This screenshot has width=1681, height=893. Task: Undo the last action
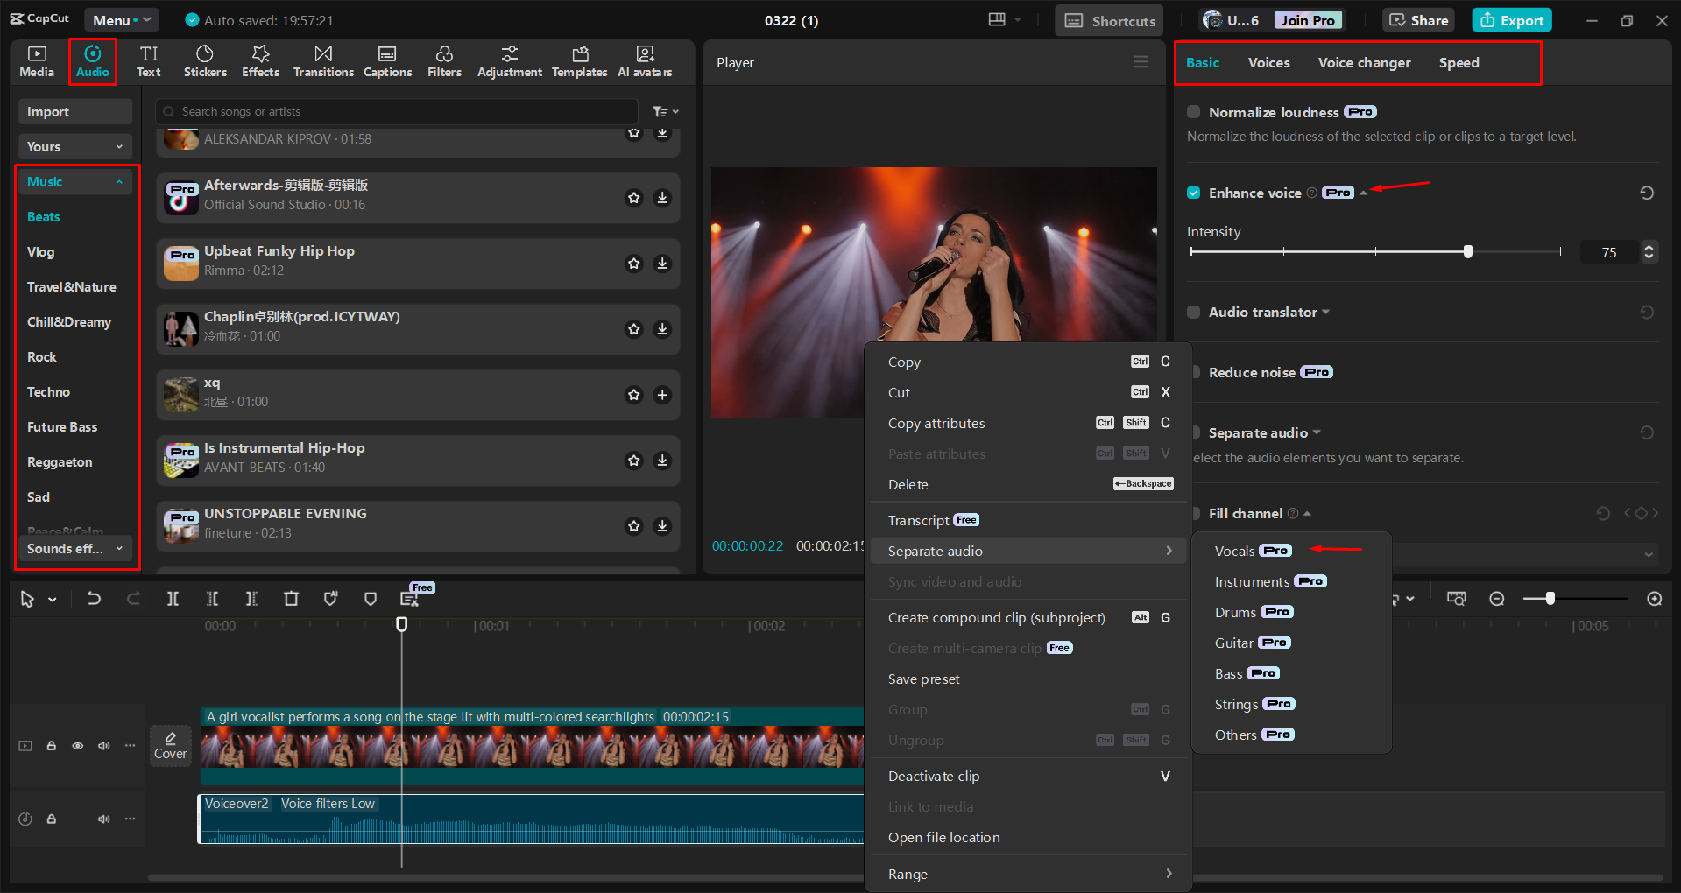pos(94,599)
